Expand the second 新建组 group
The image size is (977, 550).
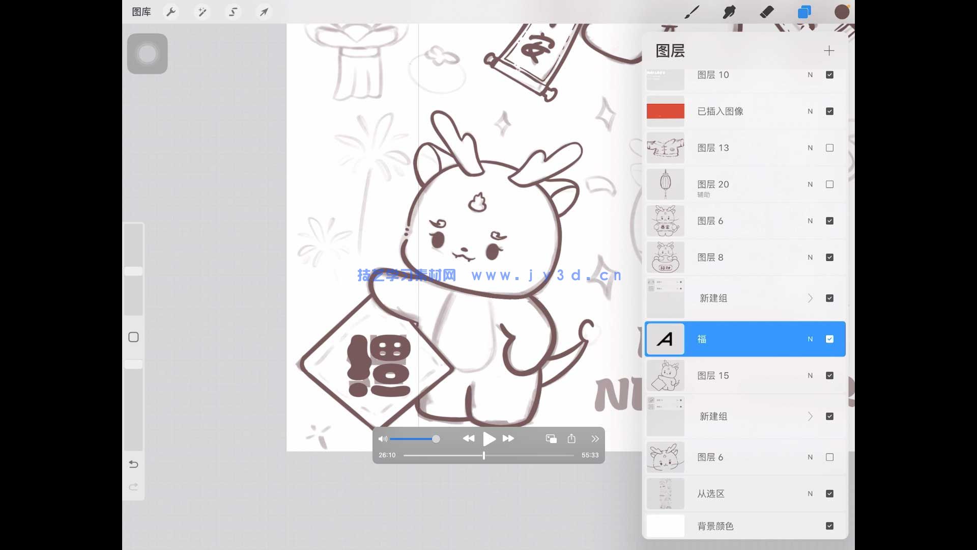click(x=810, y=416)
